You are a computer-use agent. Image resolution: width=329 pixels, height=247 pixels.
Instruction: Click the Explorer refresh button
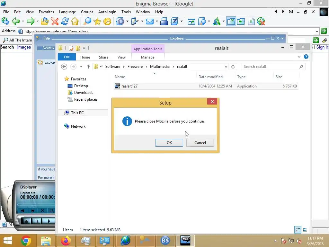[233, 67]
